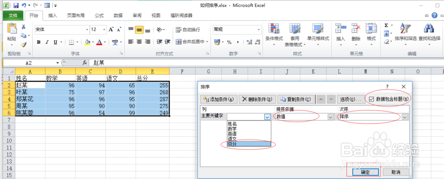
Task: Expand the Name Box dropdown
Action: tap(58, 63)
